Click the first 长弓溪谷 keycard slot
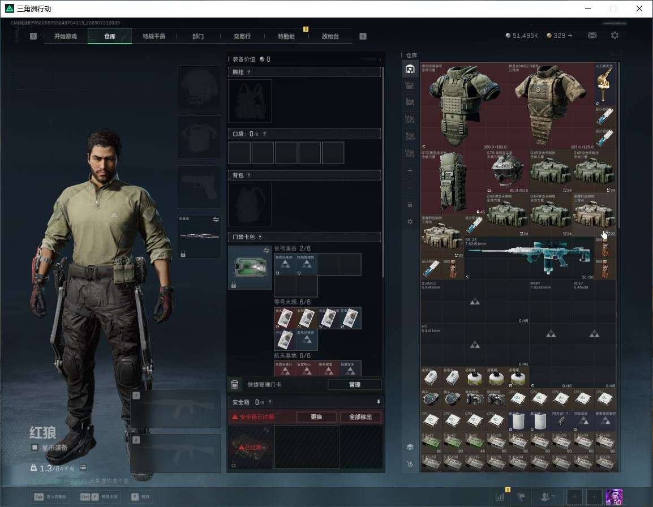Image resolution: width=653 pixels, height=507 pixels. point(285,265)
